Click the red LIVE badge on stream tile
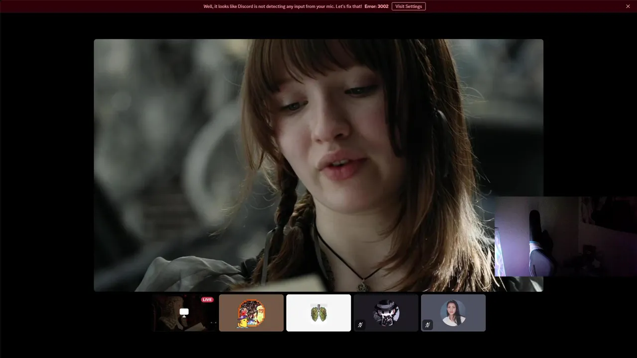637x358 pixels. tap(207, 300)
